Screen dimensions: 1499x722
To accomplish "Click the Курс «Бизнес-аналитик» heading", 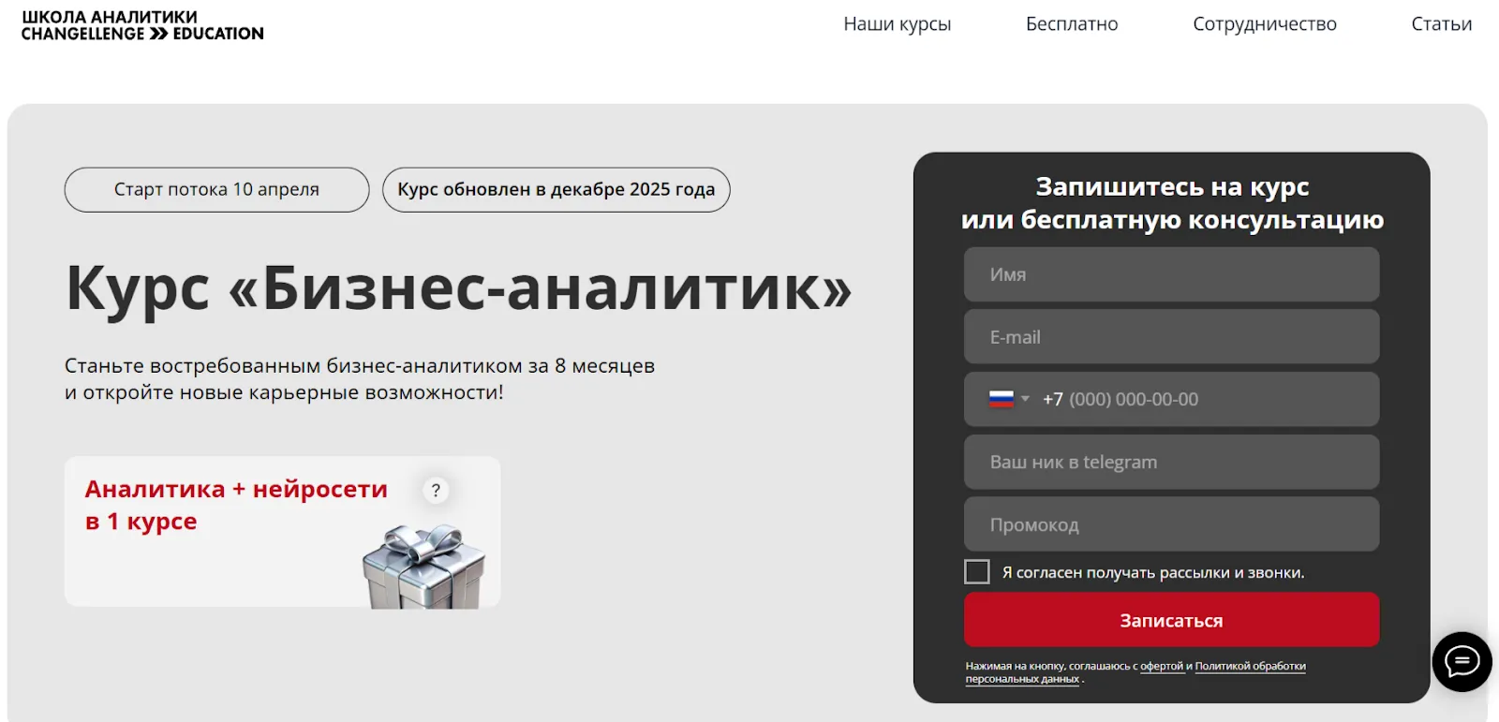I will pyautogui.click(x=458, y=287).
